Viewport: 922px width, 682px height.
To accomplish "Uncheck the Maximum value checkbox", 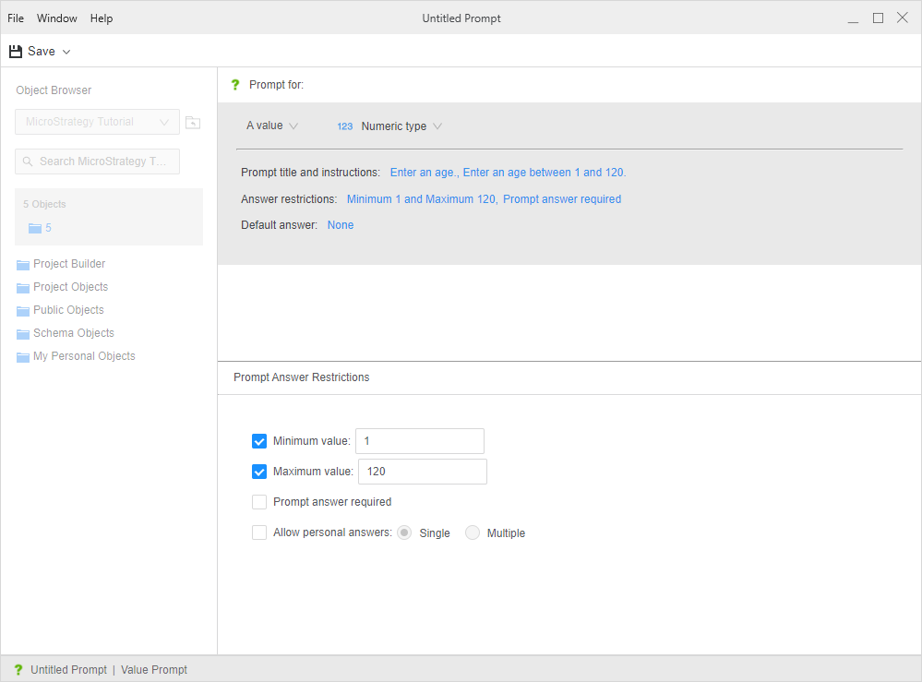I will [259, 472].
